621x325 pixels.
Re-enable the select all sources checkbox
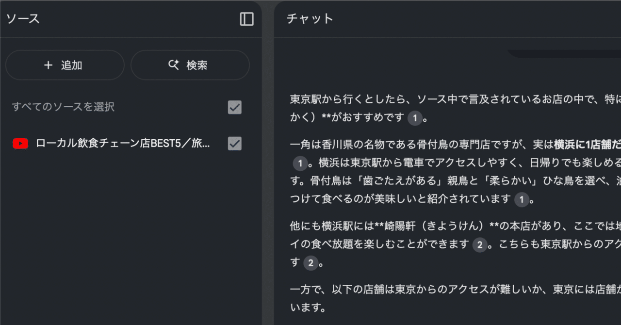click(234, 107)
